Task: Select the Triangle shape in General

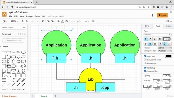Action: tap(9, 61)
